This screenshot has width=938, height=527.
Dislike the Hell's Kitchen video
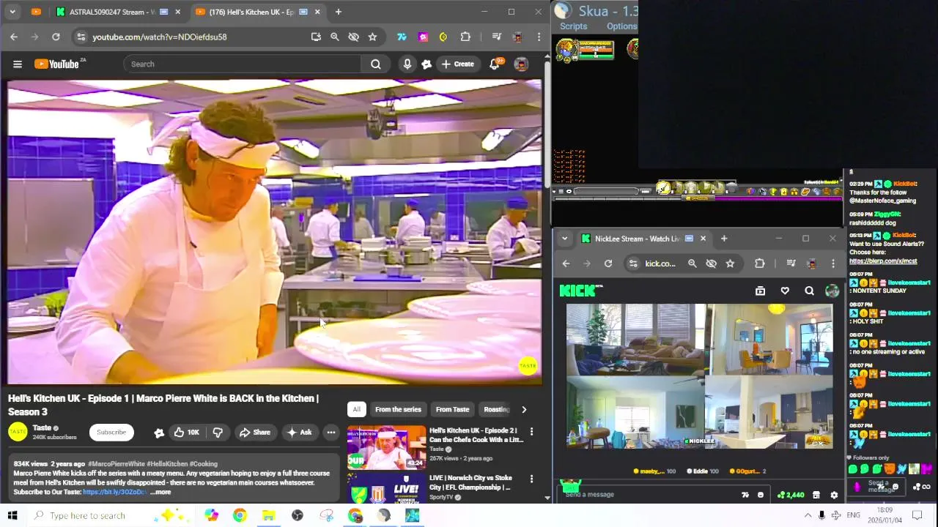pos(218,432)
